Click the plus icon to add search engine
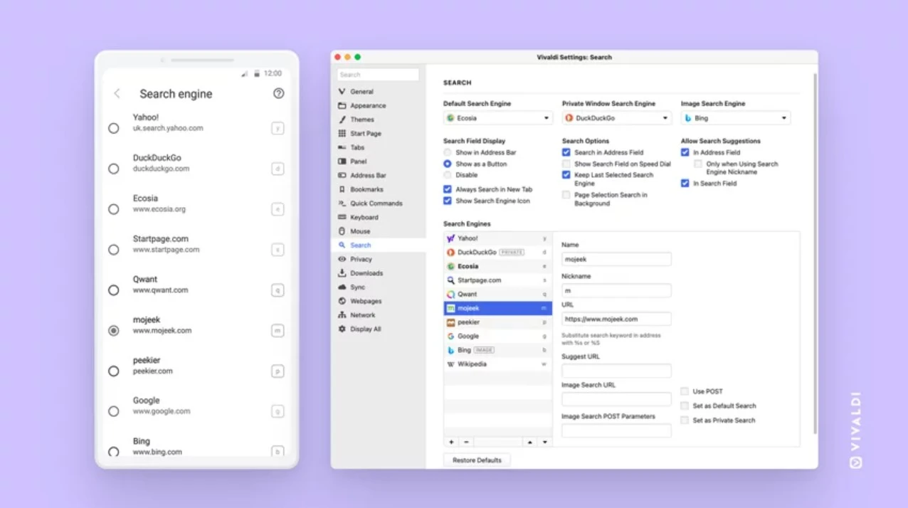 click(x=451, y=442)
